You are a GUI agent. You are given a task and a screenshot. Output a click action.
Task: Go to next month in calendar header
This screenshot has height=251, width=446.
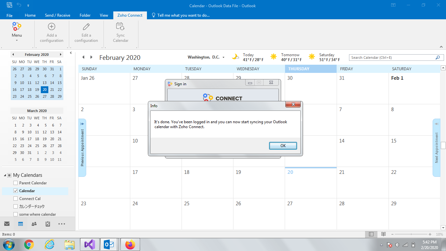pos(91,57)
